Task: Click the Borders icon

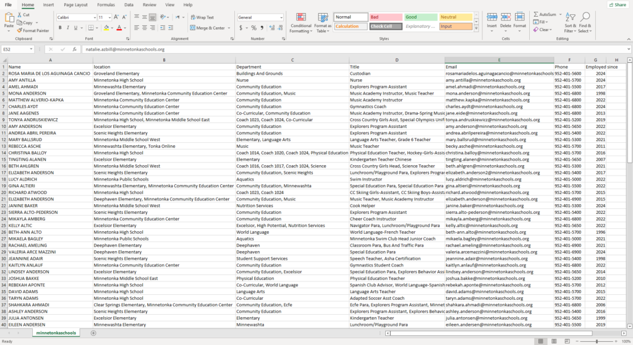Action: coord(91,28)
